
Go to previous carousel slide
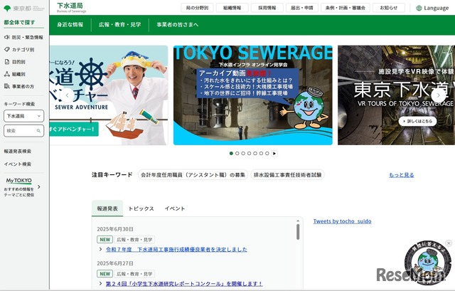coord(68,95)
